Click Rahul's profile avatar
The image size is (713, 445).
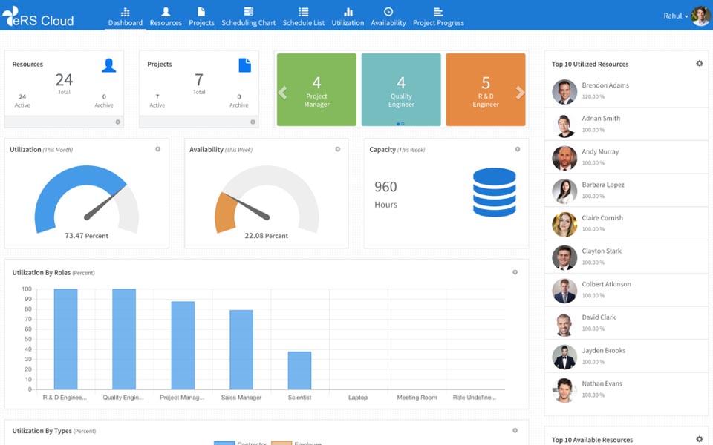coord(700,16)
